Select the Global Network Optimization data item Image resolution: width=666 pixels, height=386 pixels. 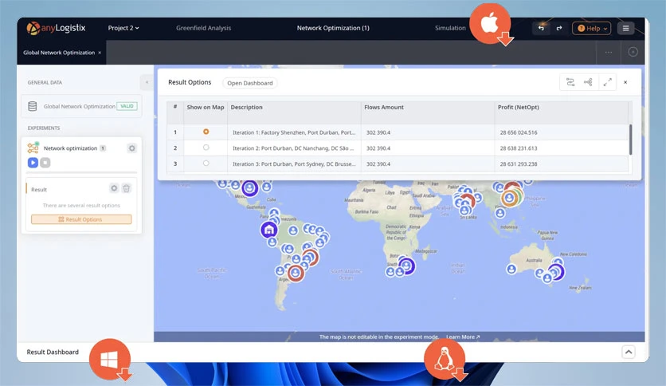pos(81,106)
